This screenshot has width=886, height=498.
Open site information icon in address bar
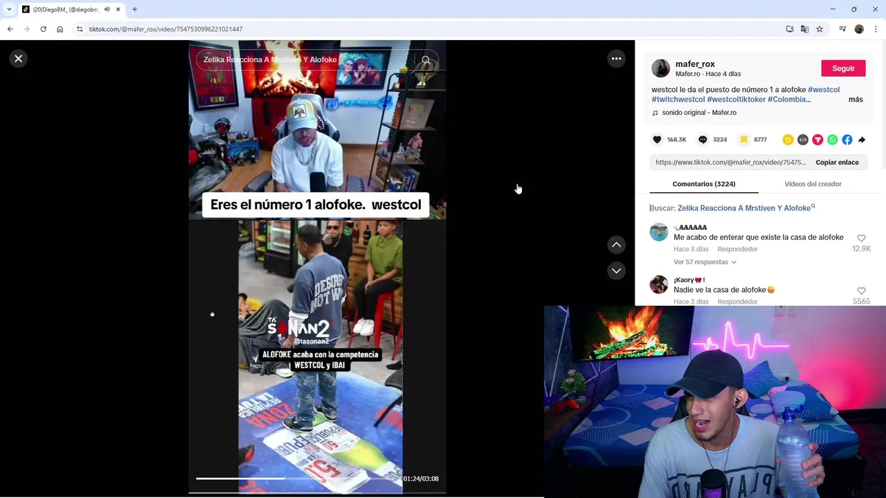click(80, 29)
